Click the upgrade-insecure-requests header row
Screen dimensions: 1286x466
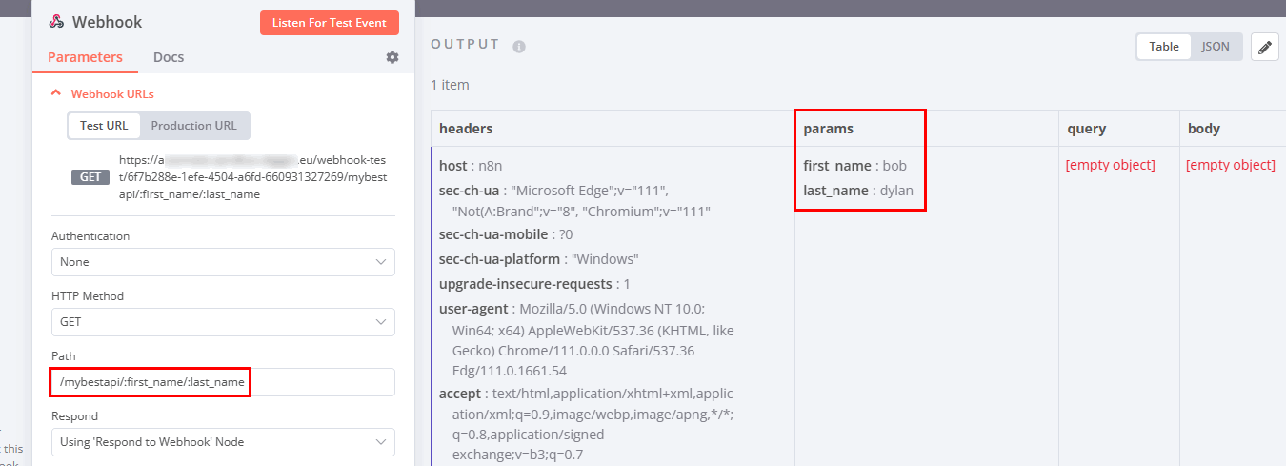[535, 284]
